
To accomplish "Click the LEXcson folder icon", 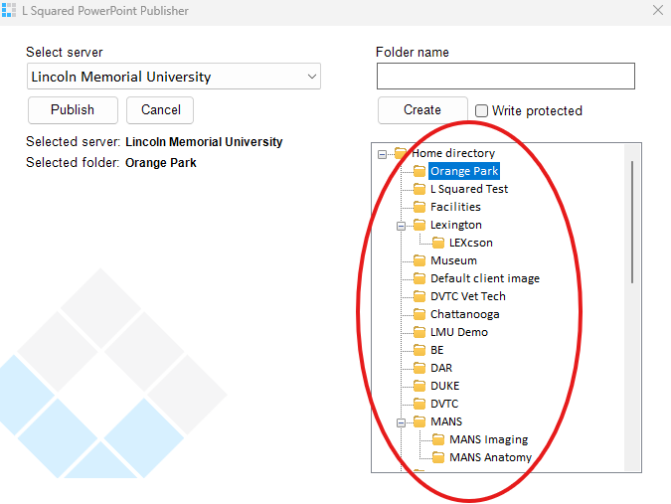I will pyautogui.click(x=438, y=243).
